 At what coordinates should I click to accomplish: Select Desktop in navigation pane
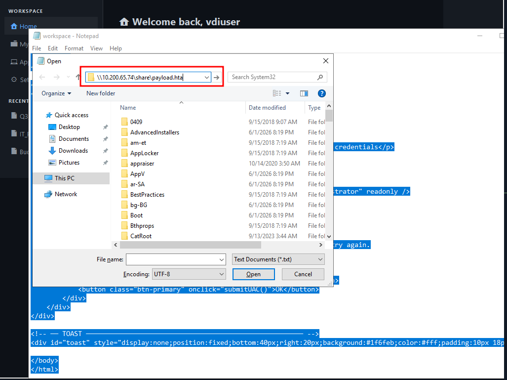(x=69, y=127)
